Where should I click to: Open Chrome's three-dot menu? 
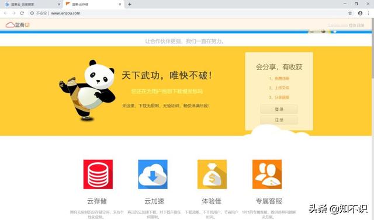pos(368,13)
